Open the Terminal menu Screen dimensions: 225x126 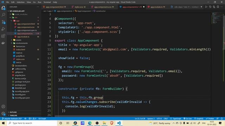(x=47, y=2)
